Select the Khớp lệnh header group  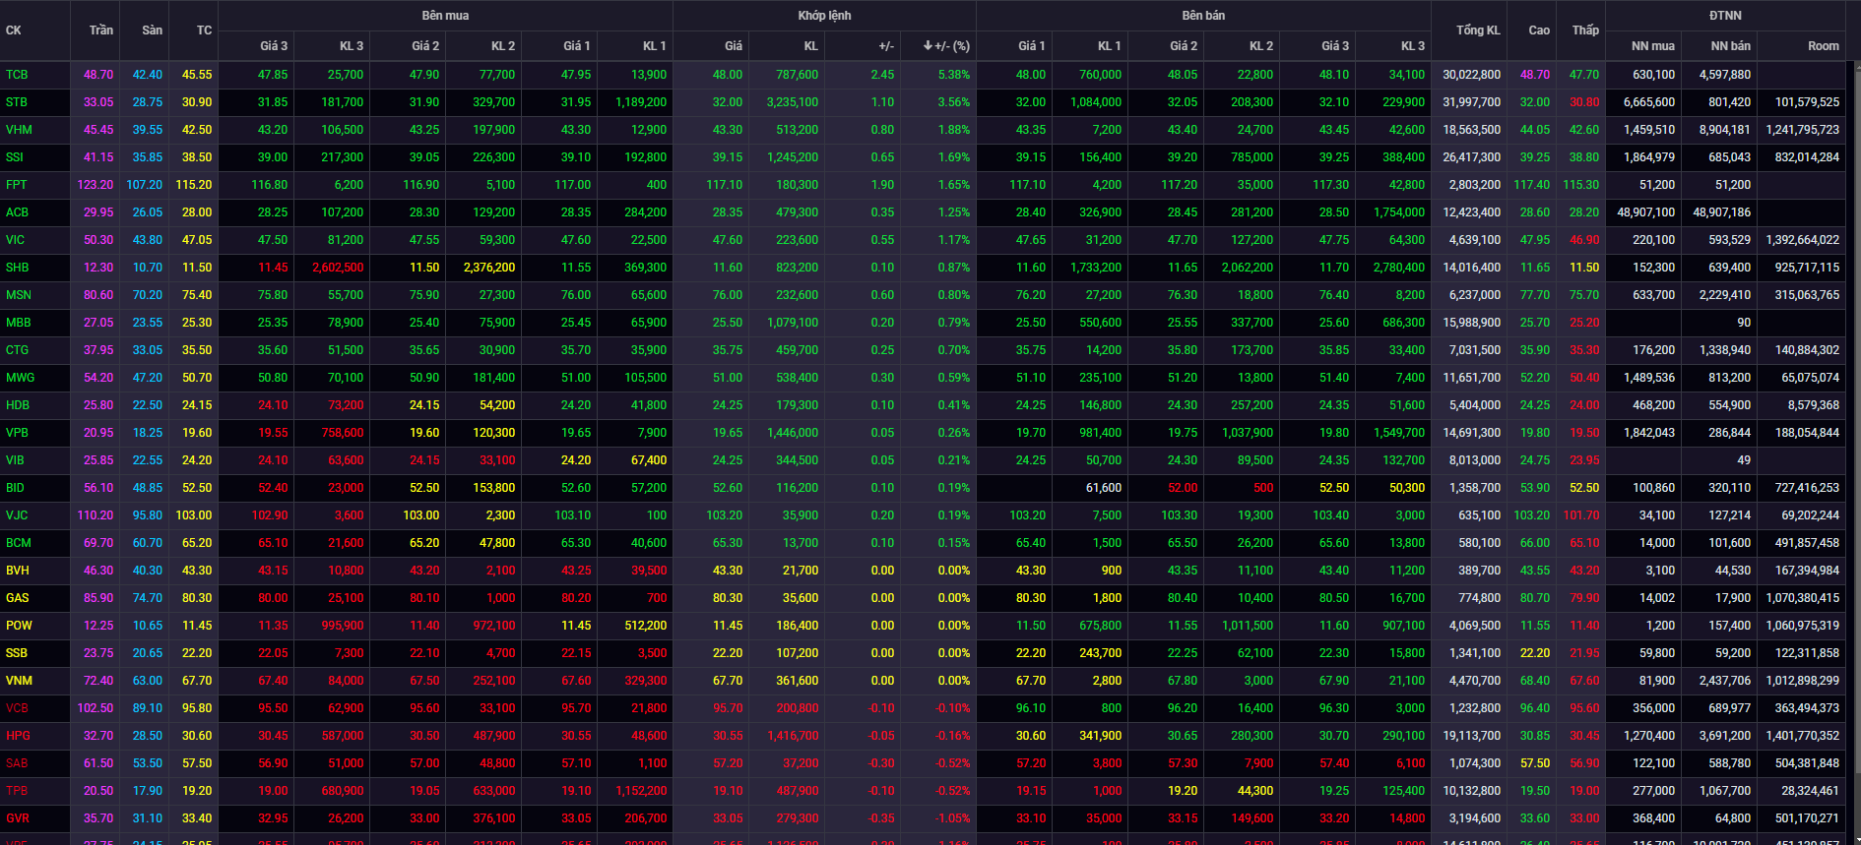point(824,16)
